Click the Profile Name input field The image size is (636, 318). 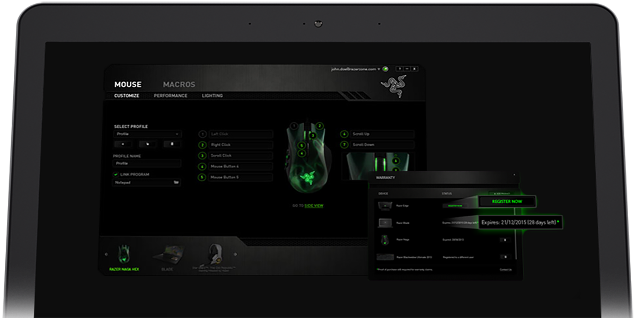pos(147,164)
